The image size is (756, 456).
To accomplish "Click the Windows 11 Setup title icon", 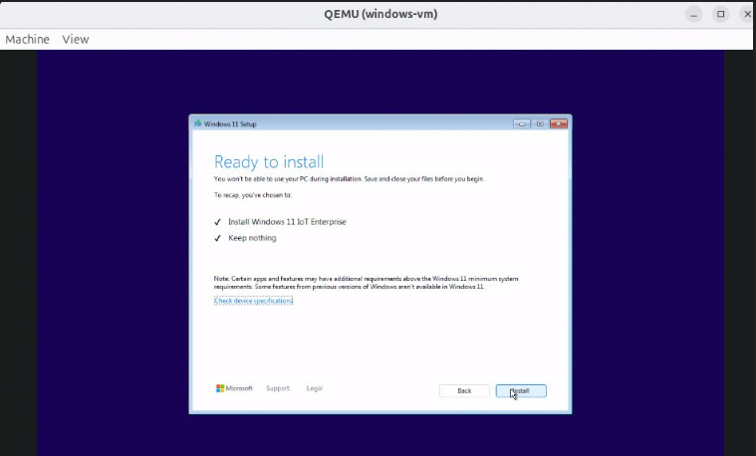I will pos(198,124).
